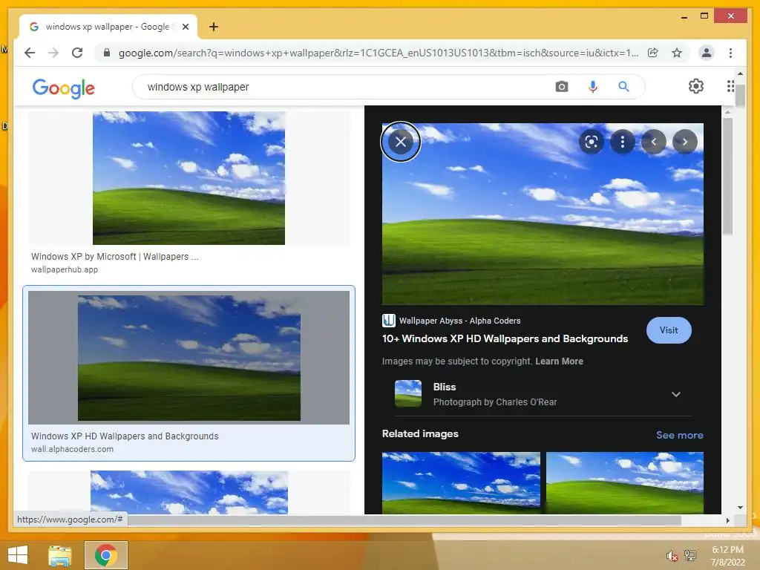The image size is (760, 570).
Task: Click the address bar URL
Action: tap(379, 53)
